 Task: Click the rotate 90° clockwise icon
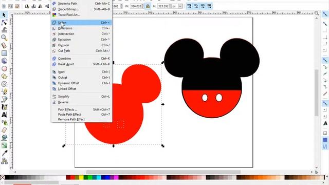(33, 6)
